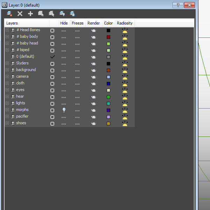Click the 0 (default) current-layer checkmark
Viewport: 210px width, 210px height.
pos(52,57)
